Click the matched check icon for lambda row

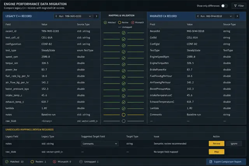[124, 108]
